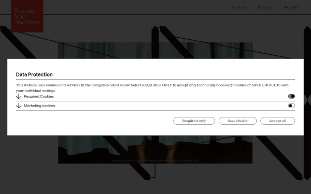
Task: Click the dimmed background curtain photo
Action: click(x=155, y=150)
